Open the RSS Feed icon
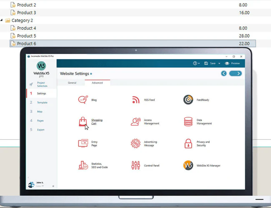Screen dimensions: 271x208 (x=136, y=100)
